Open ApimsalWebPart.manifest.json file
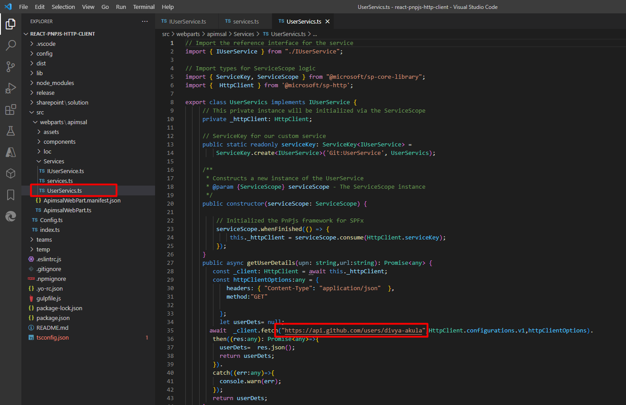 pos(88,200)
